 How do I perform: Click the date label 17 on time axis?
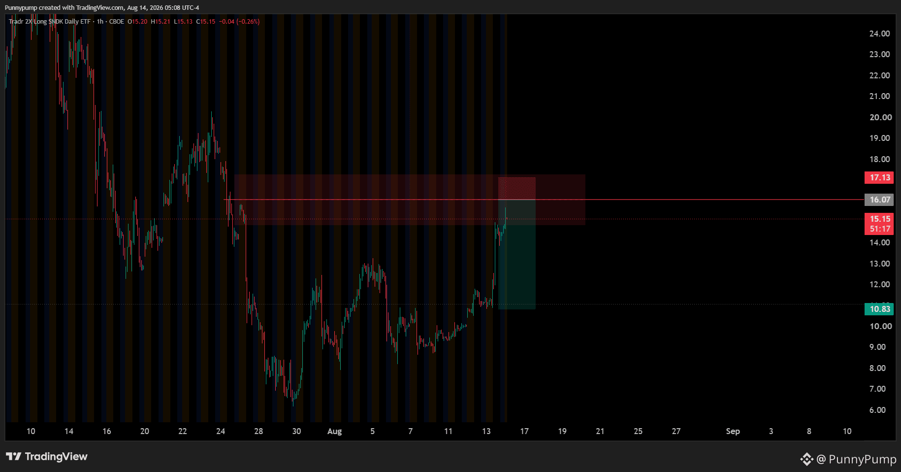(x=524, y=431)
